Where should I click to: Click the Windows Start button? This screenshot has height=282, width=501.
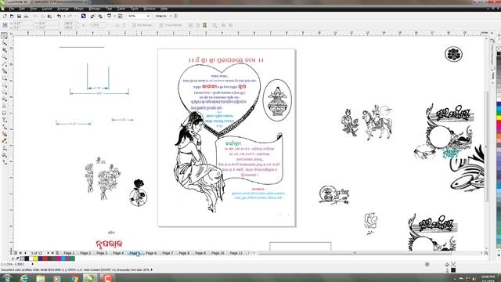click(x=7, y=278)
